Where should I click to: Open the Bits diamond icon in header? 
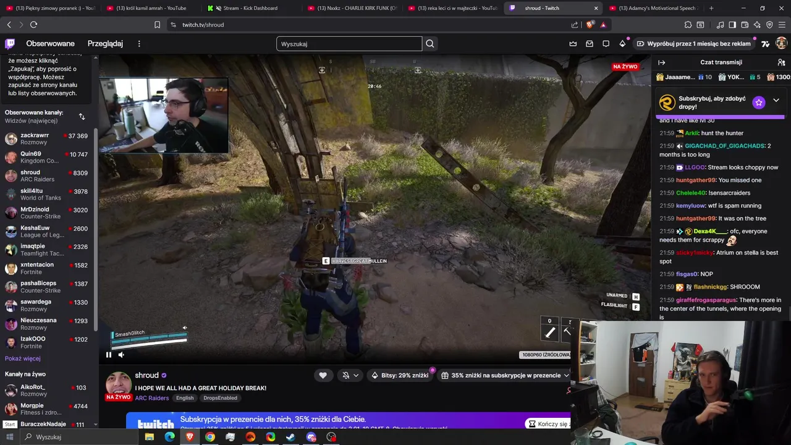(622, 44)
